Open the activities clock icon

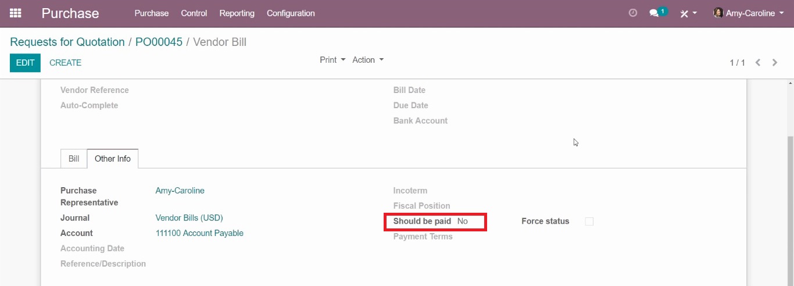click(x=633, y=13)
